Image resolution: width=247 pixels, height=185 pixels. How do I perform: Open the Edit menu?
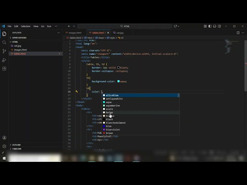16,26
